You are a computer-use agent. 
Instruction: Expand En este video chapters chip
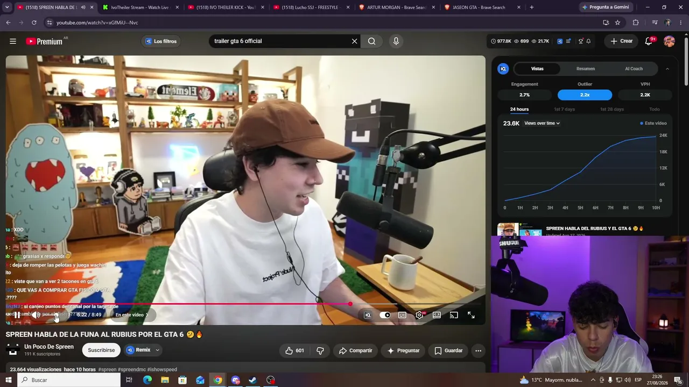[132, 315]
